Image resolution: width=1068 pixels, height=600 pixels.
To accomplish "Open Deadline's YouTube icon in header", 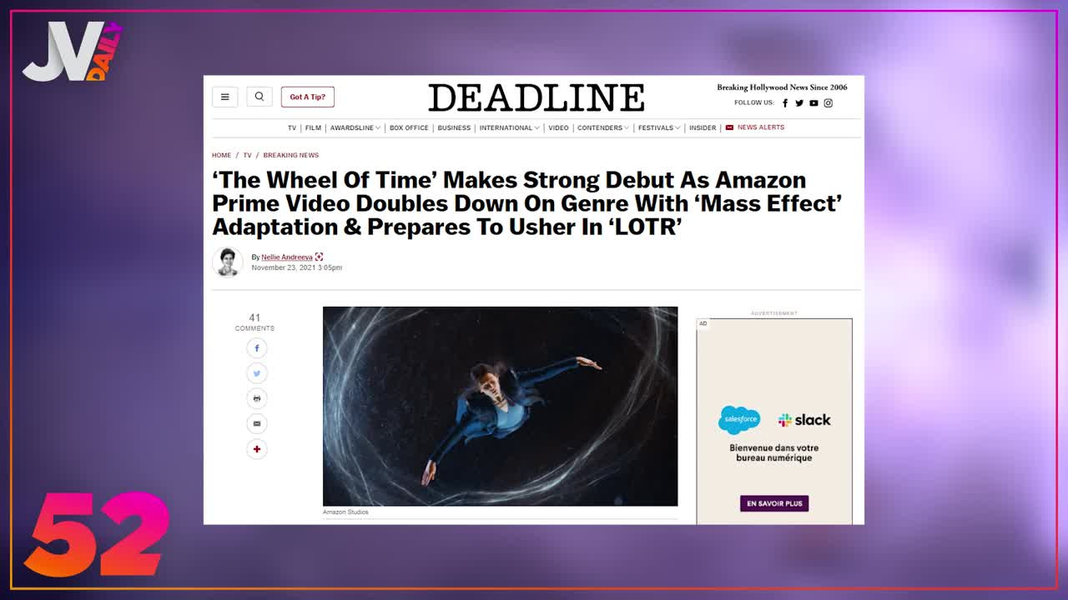I will coord(814,103).
